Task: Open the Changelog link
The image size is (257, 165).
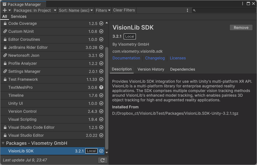Action: [155, 58]
